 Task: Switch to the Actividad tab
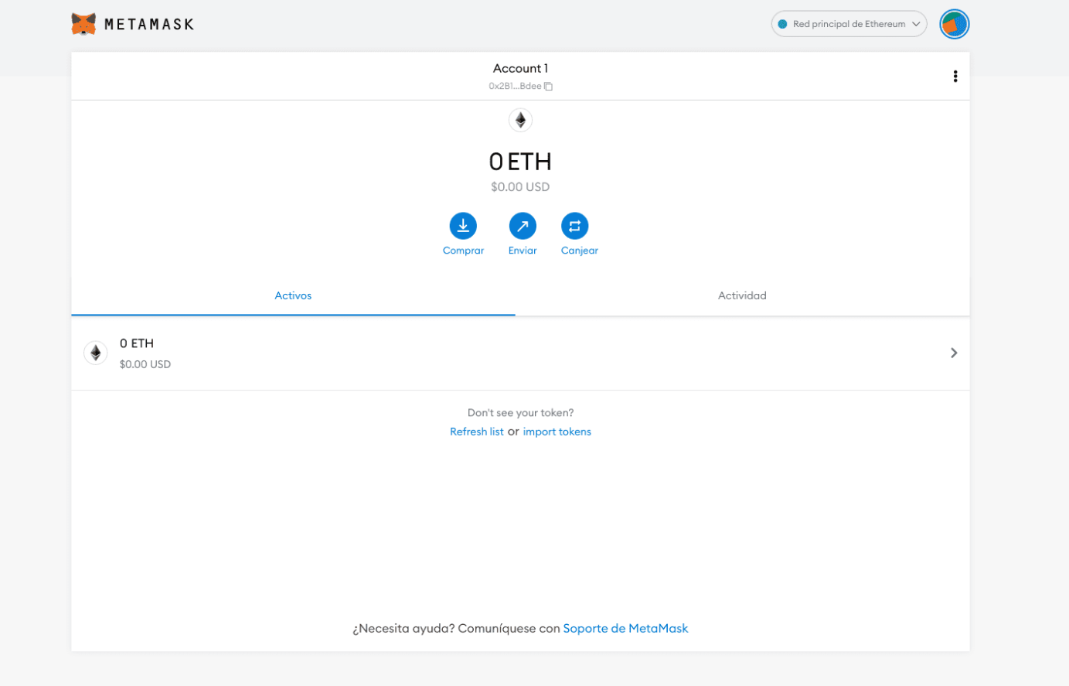click(x=742, y=295)
